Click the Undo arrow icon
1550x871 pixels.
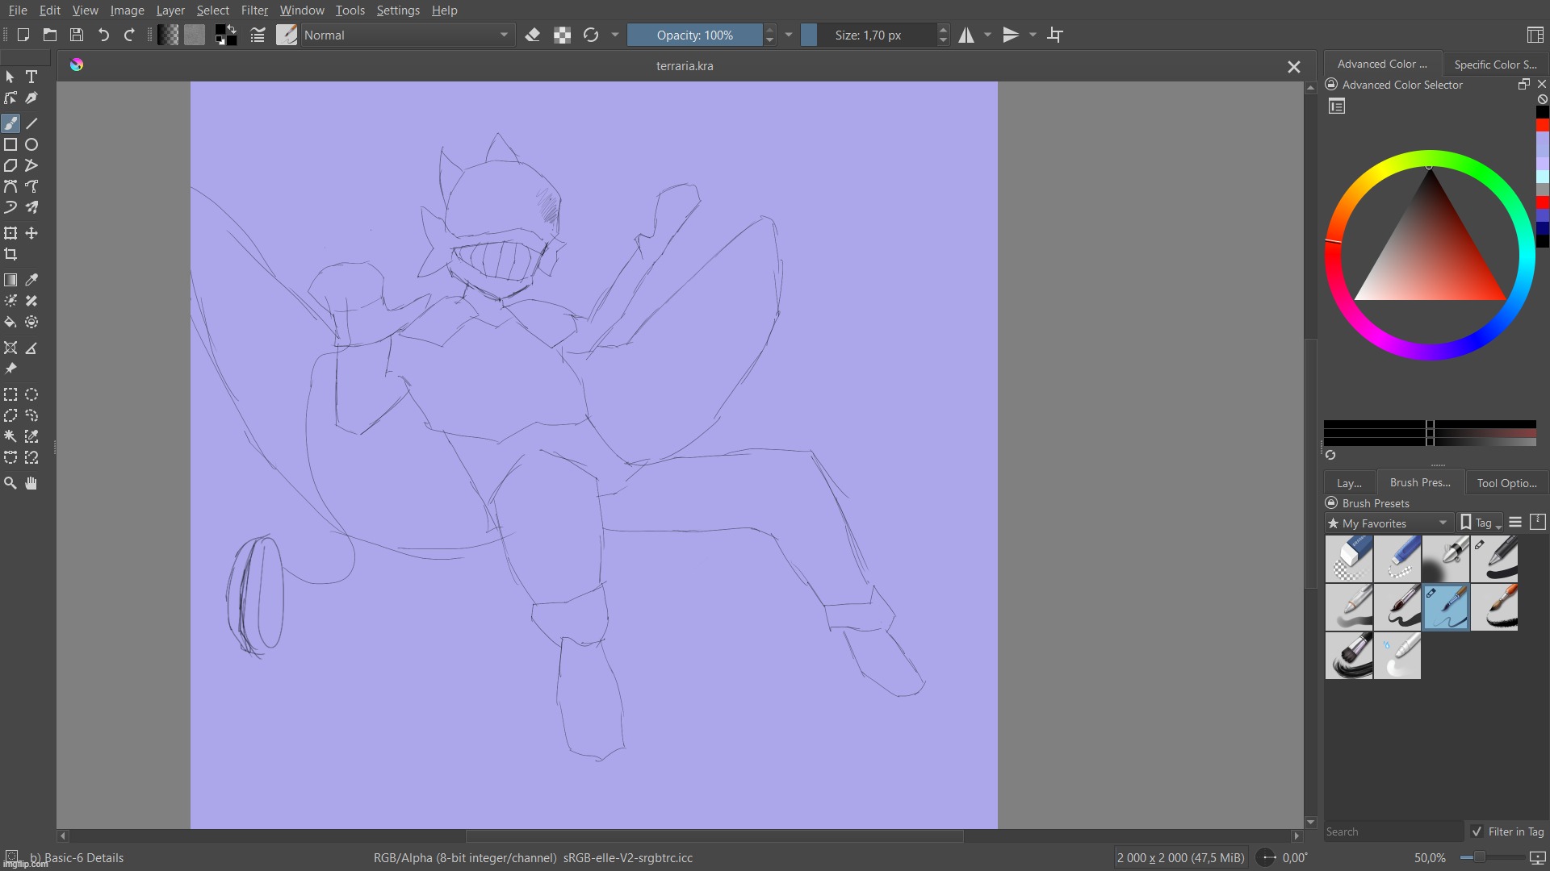tap(103, 35)
